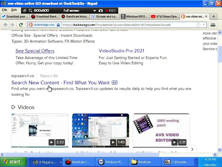
Task: Open a new tab with the plus button
Action: (x=214, y=16)
